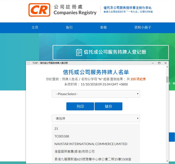
Task: Open the 指引 menu item
Action: [69, 28]
